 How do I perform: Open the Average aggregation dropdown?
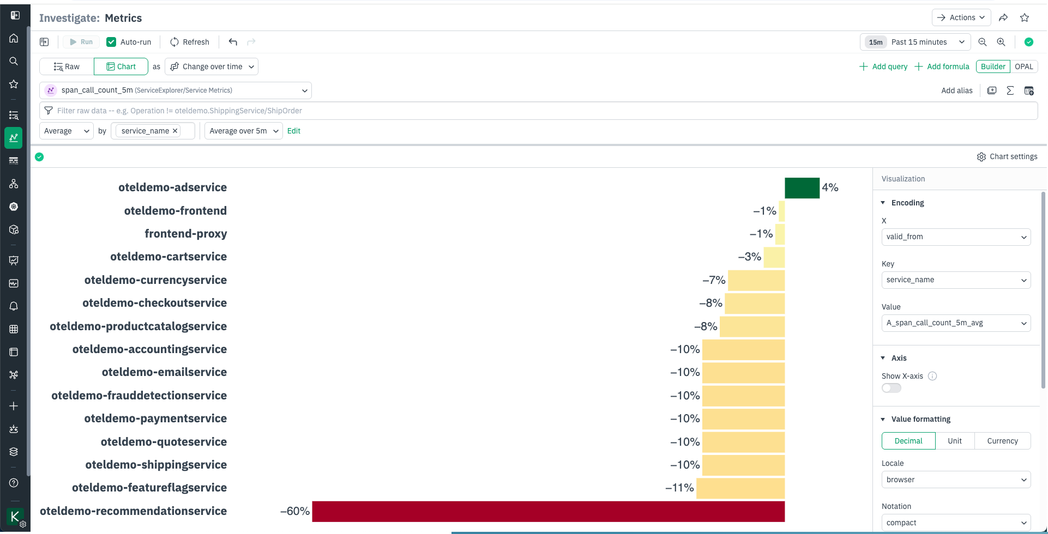pyautogui.click(x=67, y=131)
